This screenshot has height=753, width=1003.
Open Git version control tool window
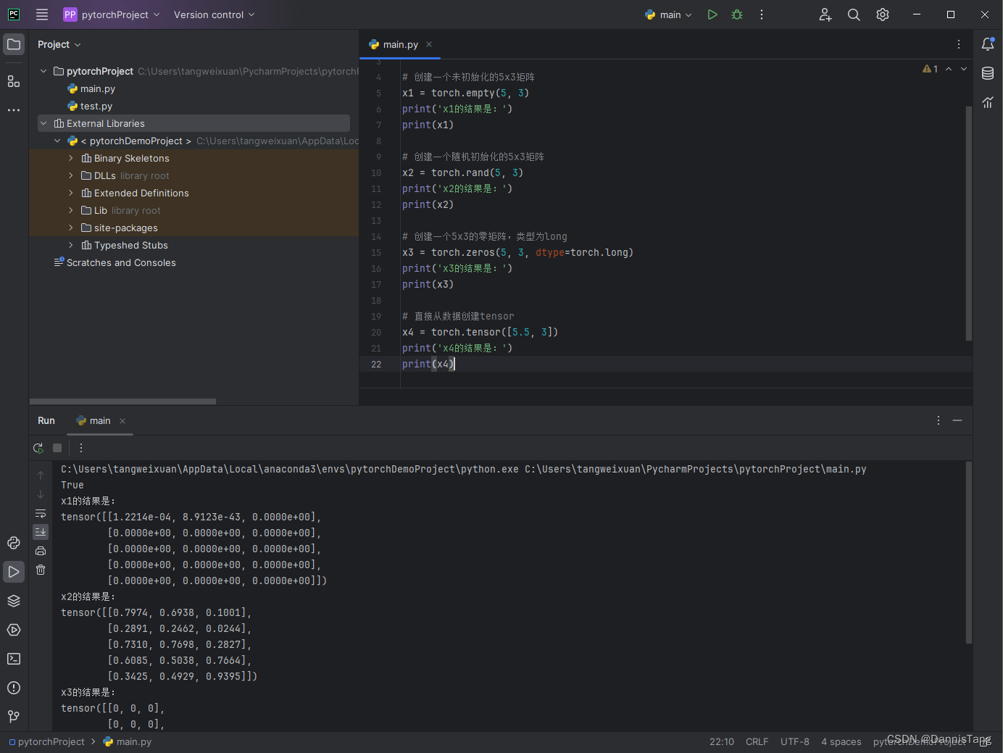pyautogui.click(x=14, y=717)
